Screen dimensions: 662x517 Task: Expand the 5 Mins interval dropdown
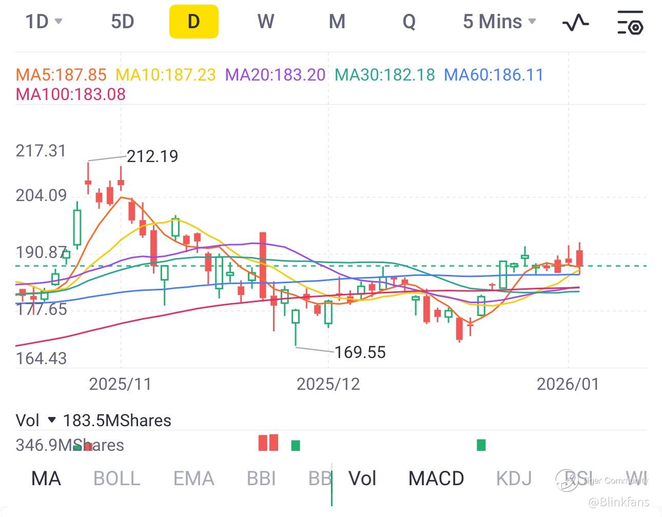point(499,22)
